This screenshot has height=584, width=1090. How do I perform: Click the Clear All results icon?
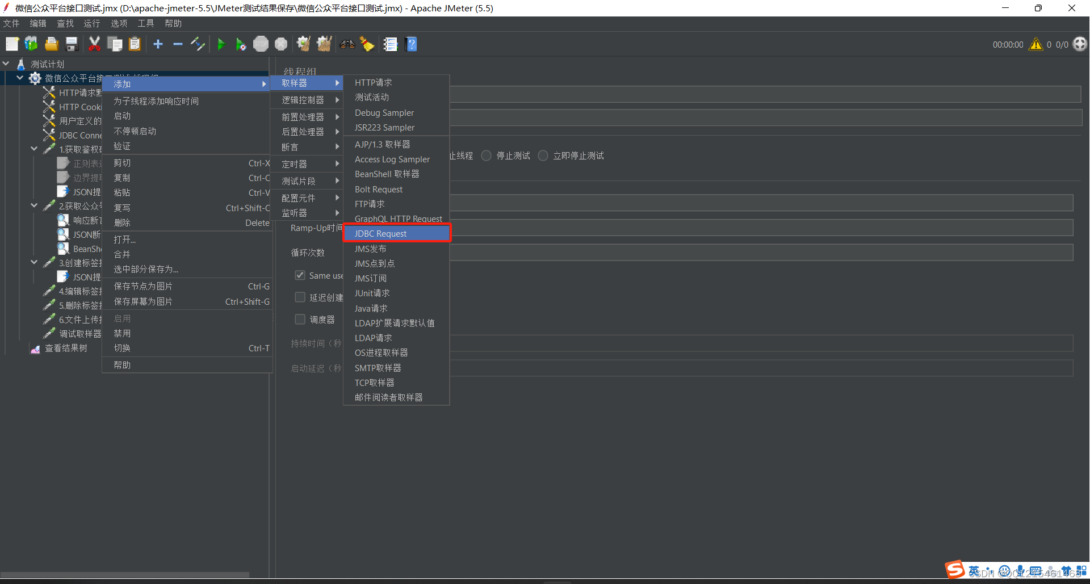(x=324, y=44)
